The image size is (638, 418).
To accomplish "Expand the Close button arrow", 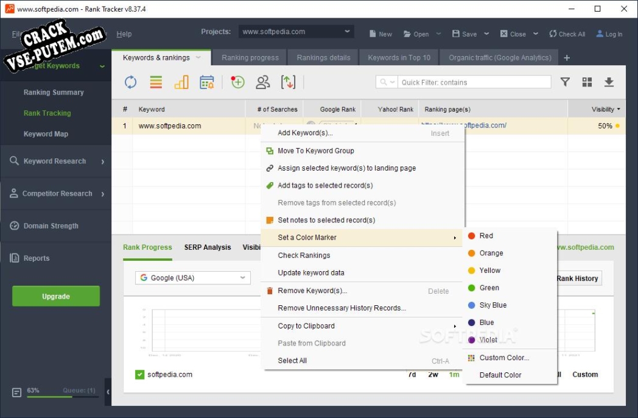I will (536, 34).
